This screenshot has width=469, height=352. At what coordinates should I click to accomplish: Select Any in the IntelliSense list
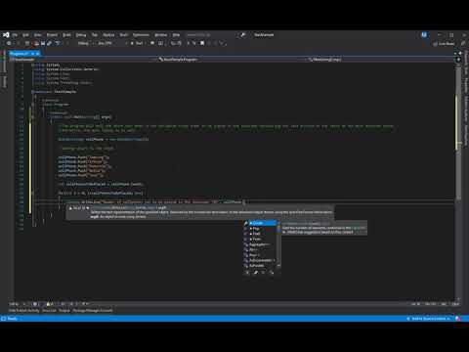[x=260, y=255]
